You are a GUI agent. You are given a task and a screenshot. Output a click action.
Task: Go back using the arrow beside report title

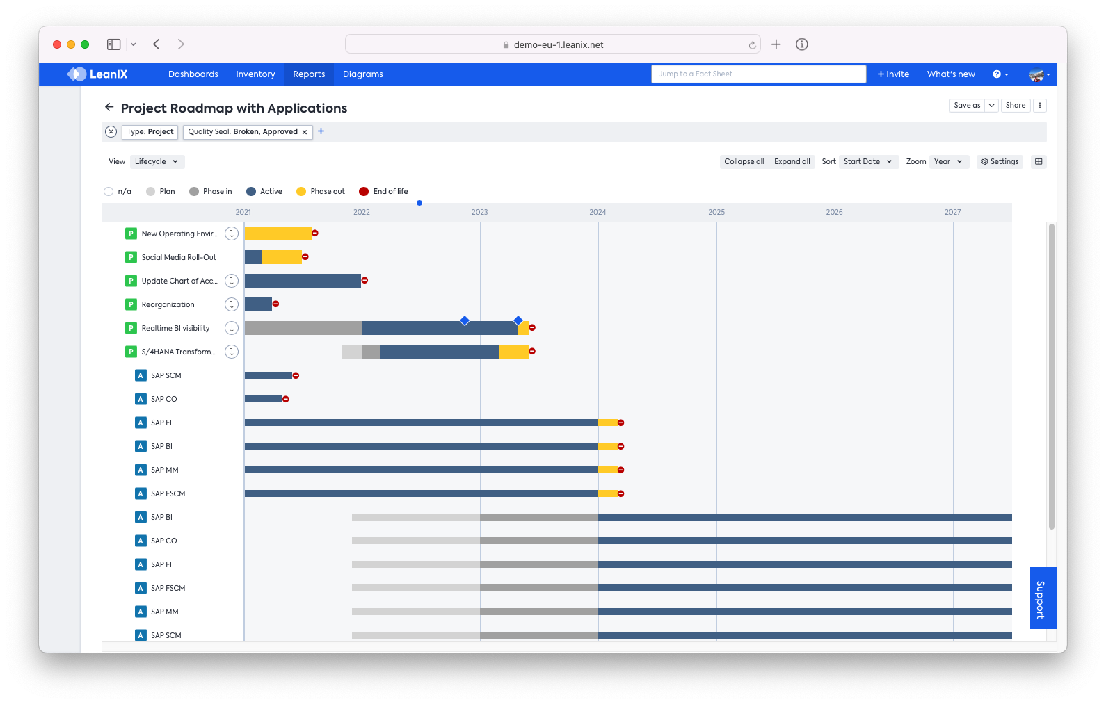tap(109, 107)
